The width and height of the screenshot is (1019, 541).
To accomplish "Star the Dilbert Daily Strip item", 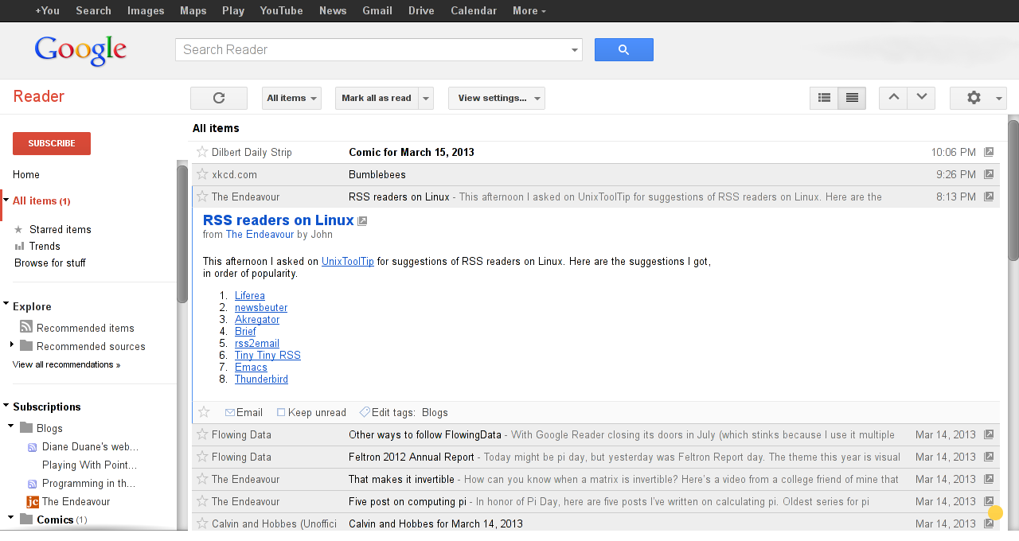I will coord(202,152).
